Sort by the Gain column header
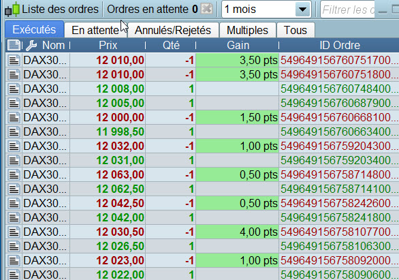 [238, 45]
